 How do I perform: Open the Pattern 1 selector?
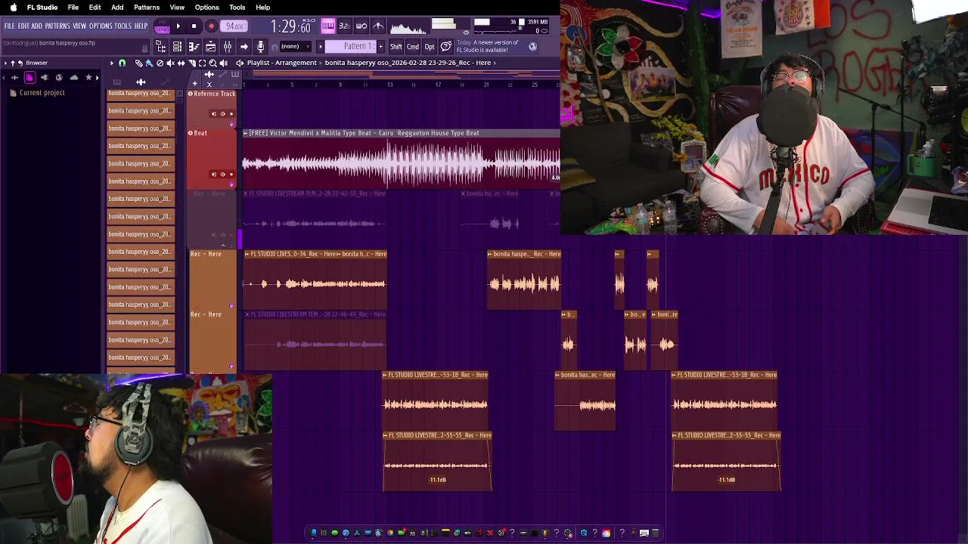click(x=351, y=47)
